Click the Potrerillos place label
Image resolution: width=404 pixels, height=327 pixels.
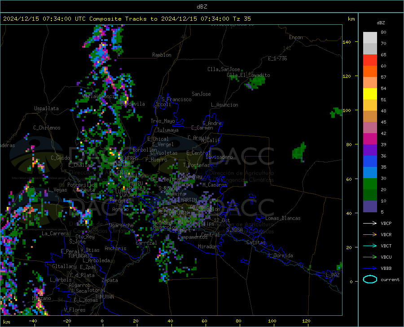pos(82,185)
